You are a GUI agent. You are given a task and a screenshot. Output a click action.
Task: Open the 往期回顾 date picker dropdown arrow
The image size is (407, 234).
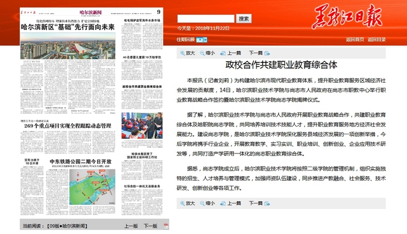tap(205, 40)
